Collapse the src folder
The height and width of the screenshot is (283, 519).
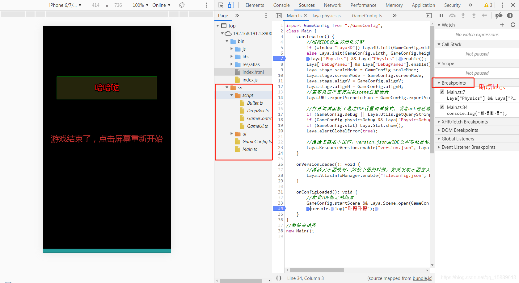(227, 87)
